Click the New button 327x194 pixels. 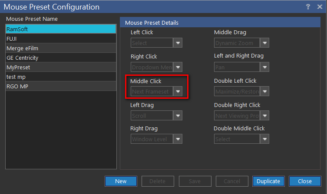(121, 181)
